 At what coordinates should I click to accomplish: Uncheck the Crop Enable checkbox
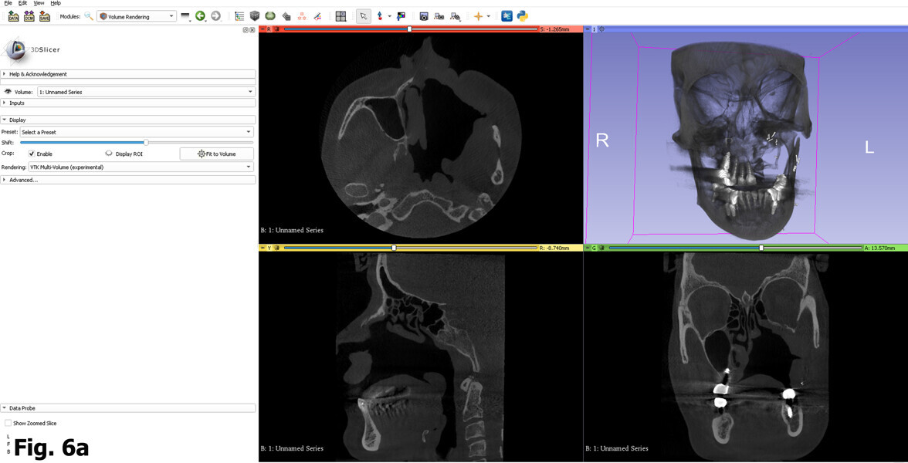coord(32,154)
